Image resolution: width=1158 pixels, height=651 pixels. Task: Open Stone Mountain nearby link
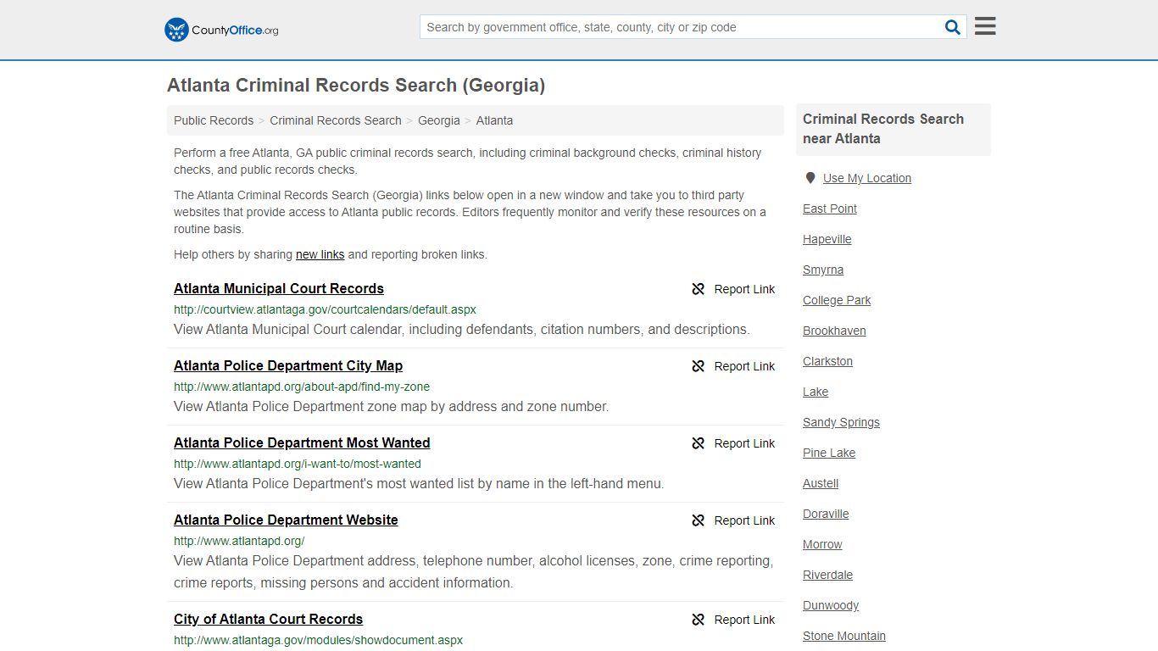[x=844, y=636]
